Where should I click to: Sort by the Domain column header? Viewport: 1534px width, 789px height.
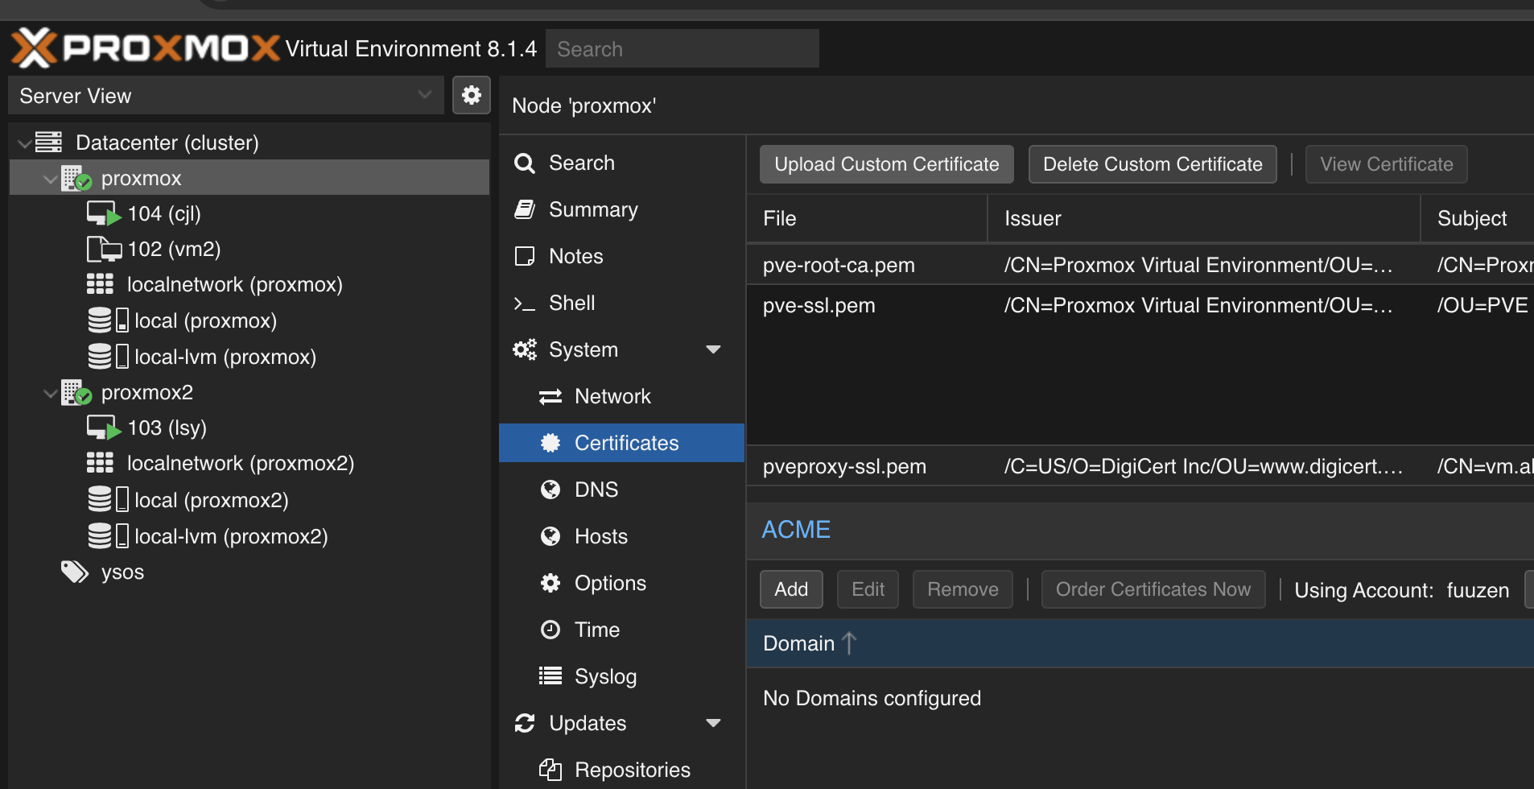tap(1140, 643)
